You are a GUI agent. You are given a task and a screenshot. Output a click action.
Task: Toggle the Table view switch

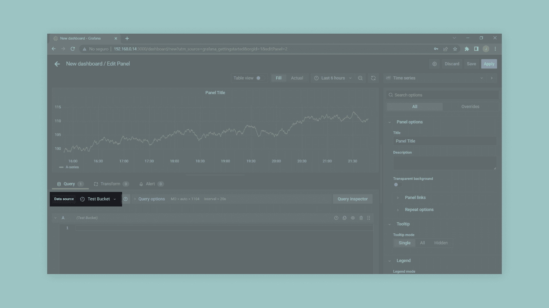[260, 78]
